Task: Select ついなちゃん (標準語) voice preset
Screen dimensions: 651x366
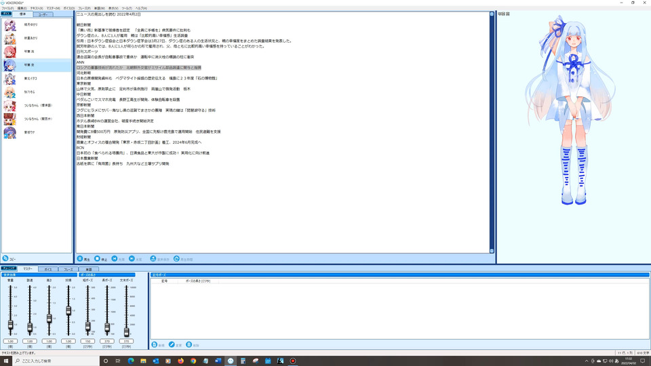Action: (37, 106)
